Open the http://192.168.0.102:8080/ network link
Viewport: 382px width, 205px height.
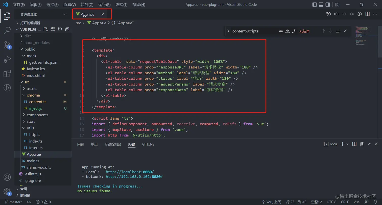coord(134,177)
